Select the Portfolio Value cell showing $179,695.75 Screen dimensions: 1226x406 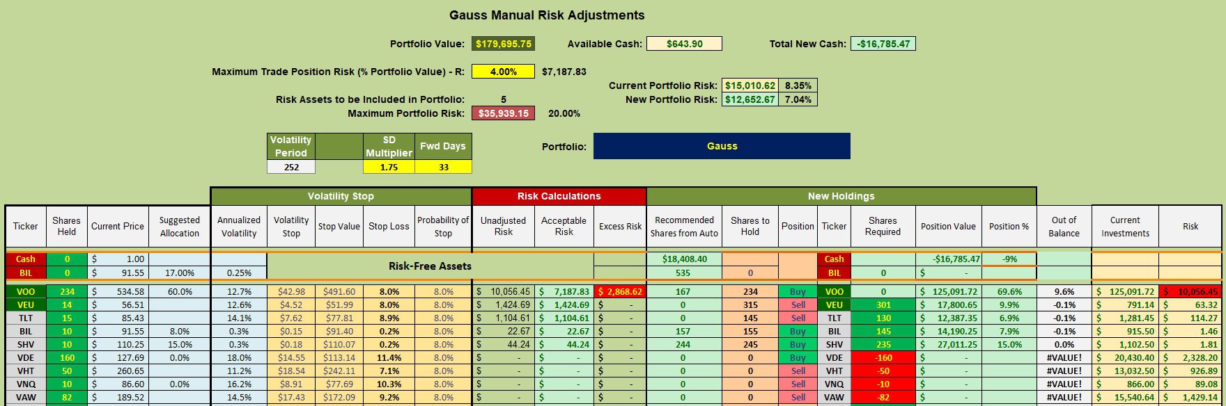[x=503, y=44]
